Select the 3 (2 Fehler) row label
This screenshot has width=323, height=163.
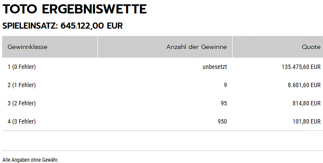click(x=22, y=103)
